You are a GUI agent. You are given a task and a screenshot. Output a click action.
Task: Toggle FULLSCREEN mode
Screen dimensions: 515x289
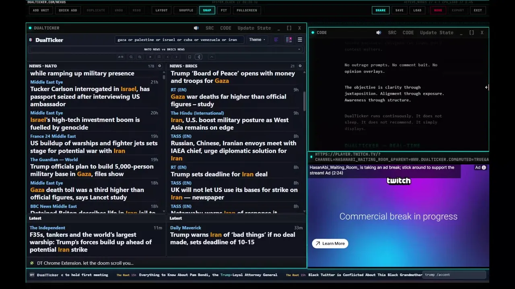[x=247, y=10]
